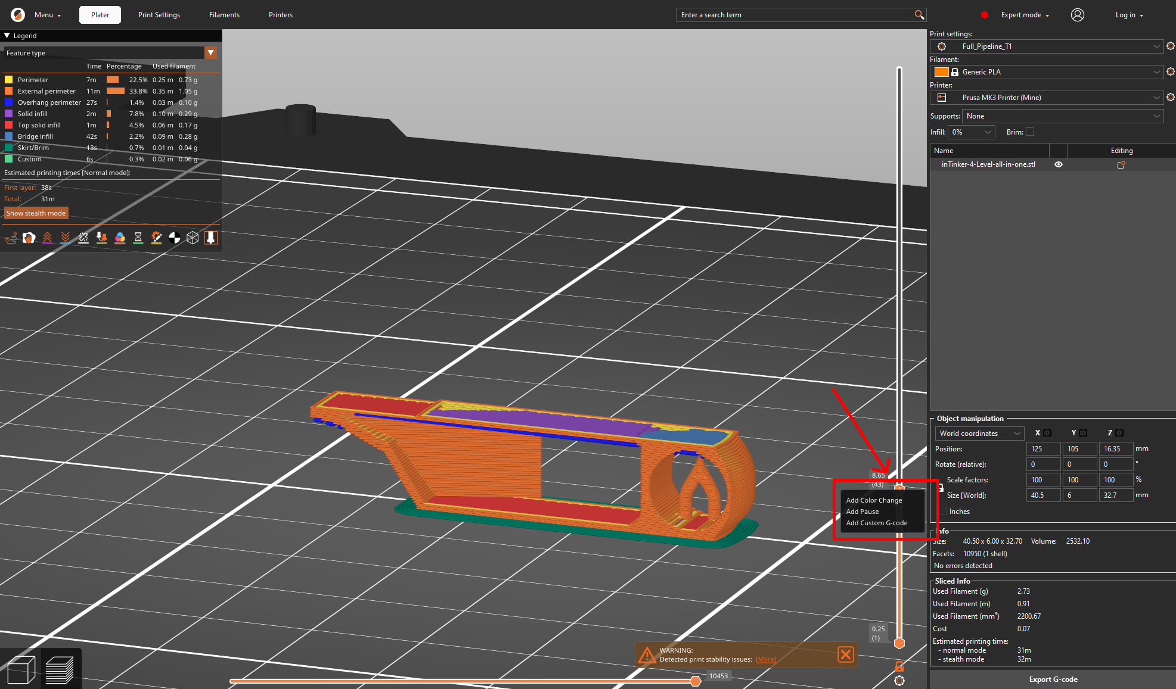1176x689 pixels.
Task: Toggle visibility eye icon for inTinker model
Action: [x=1058, y=164]
